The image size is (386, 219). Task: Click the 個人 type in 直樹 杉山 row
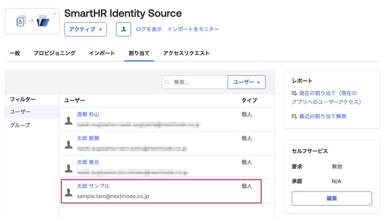[246, 114]
